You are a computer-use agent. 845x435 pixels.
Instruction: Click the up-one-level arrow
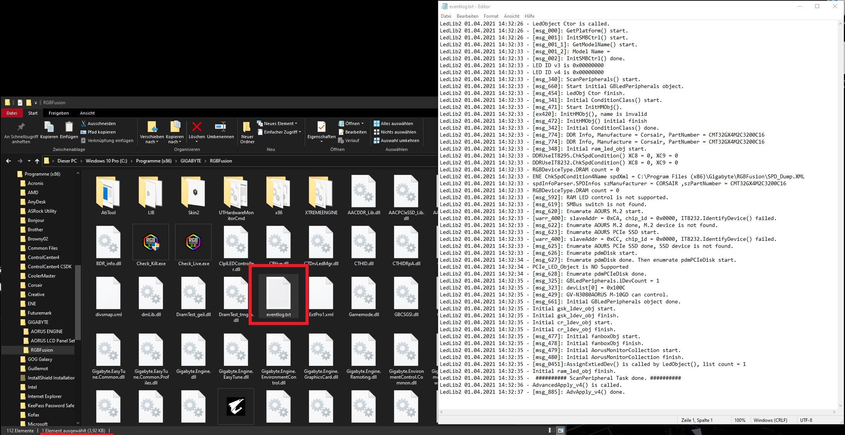(37, 161)
